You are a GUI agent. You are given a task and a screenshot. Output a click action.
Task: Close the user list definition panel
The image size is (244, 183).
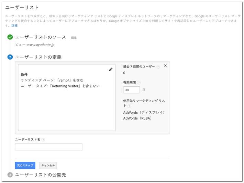click(165, 66)
